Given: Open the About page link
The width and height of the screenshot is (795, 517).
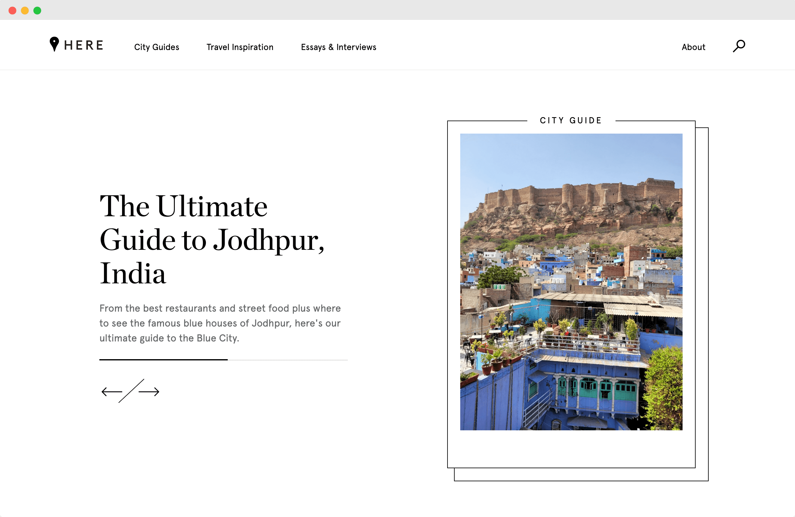Looking at the screenshot, I should click(x=693, y=47).
